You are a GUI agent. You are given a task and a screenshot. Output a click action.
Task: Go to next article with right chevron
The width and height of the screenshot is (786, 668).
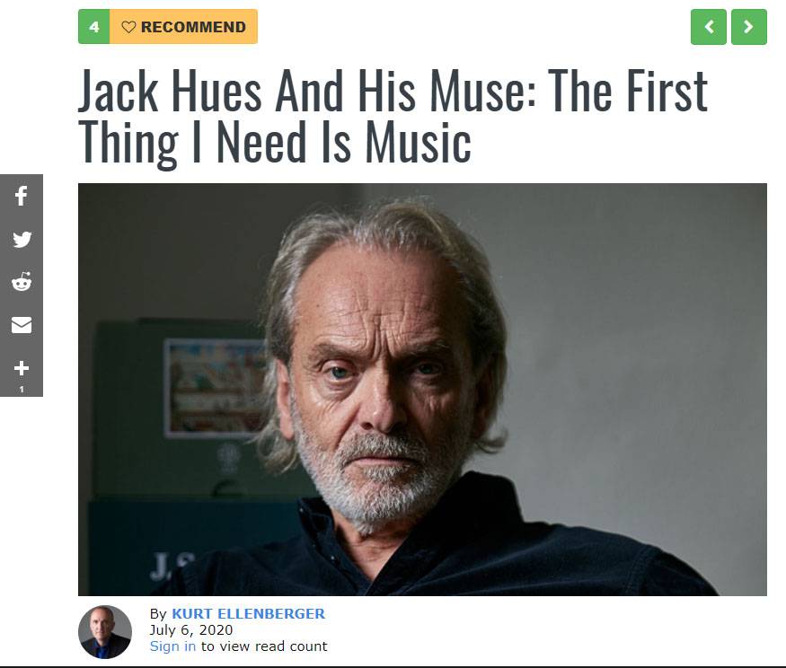749,27
